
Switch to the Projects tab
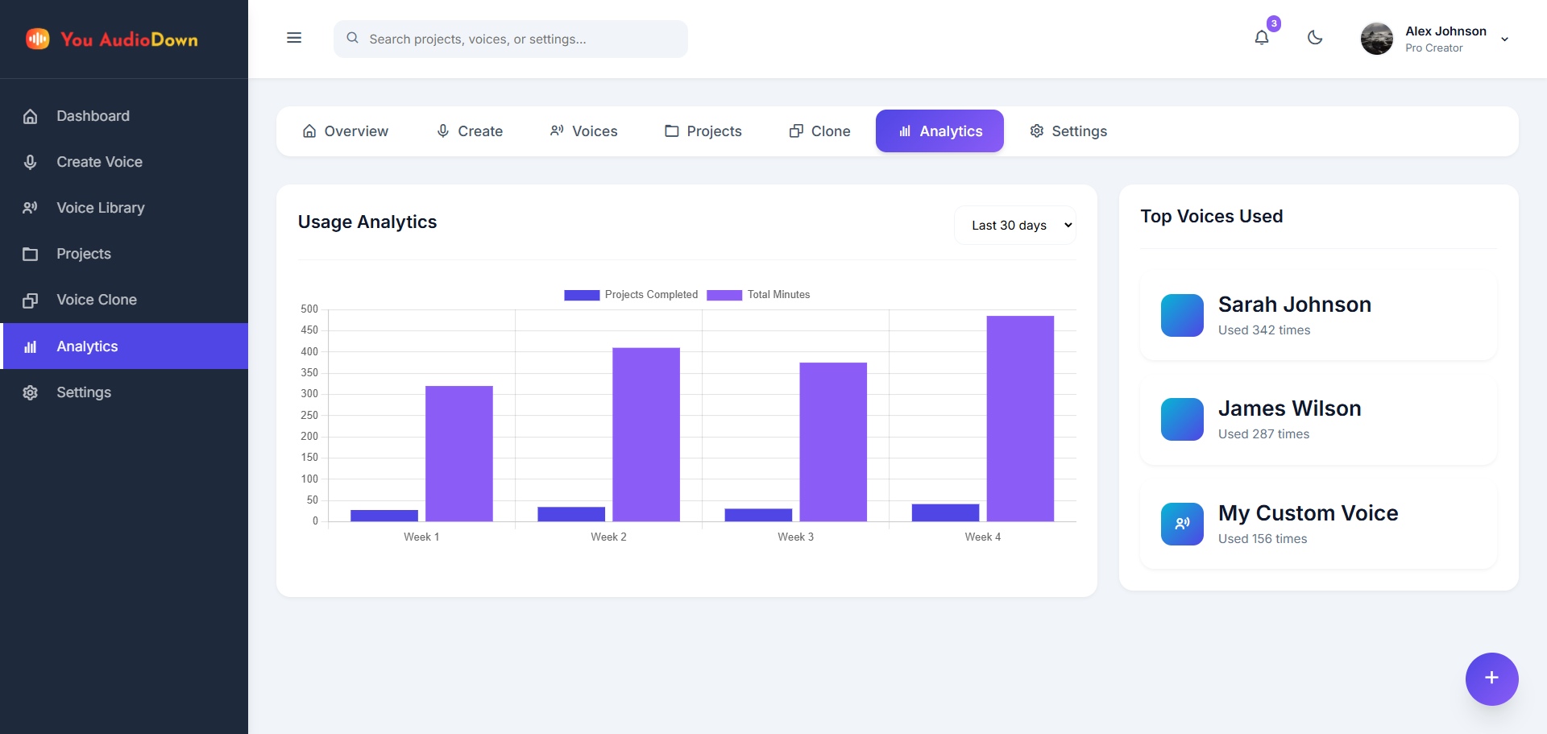(703, 131)
